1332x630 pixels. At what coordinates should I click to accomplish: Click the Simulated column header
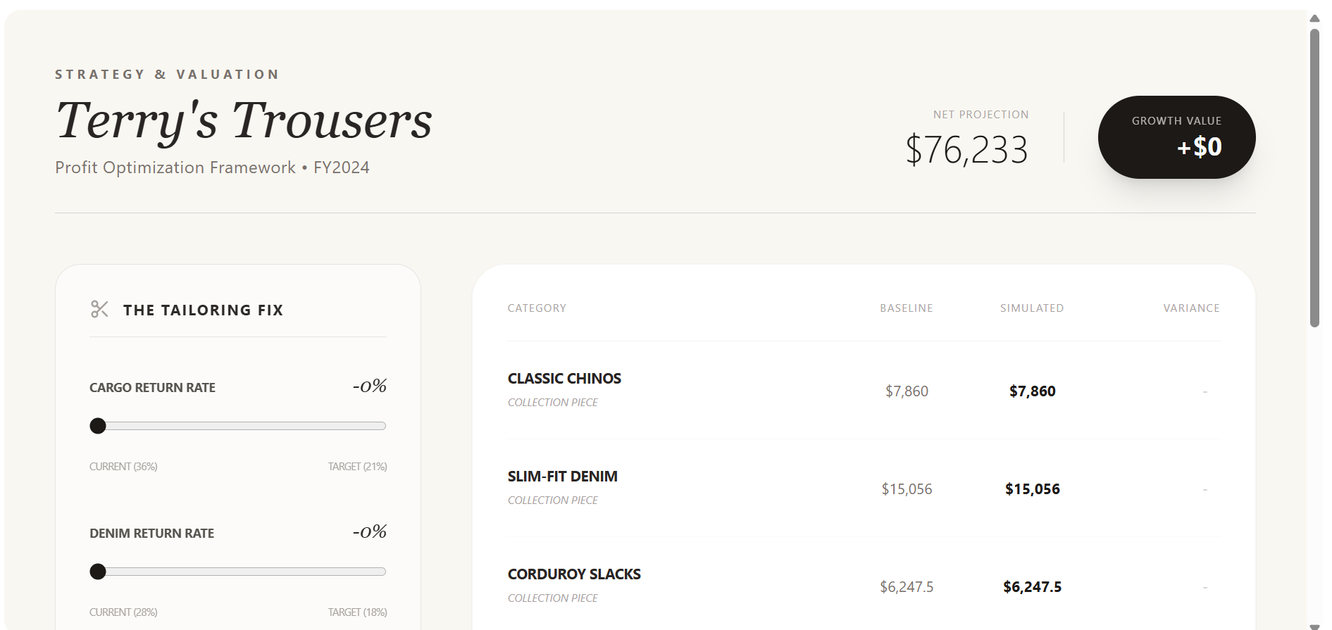[1032, 308]
